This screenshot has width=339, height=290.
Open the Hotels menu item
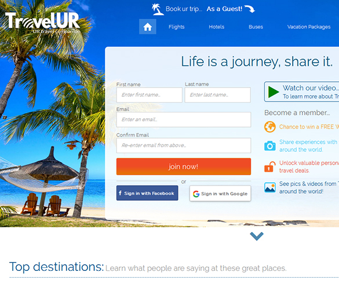point(216,27)
